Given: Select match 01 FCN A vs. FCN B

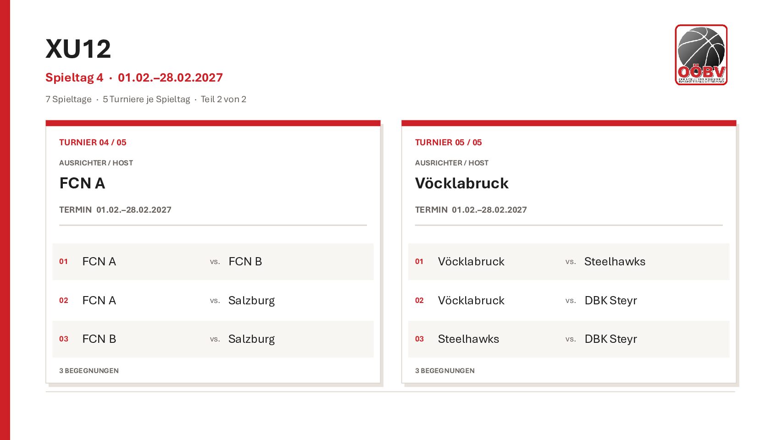Looking at the screenshot, I should coord(213,262).
